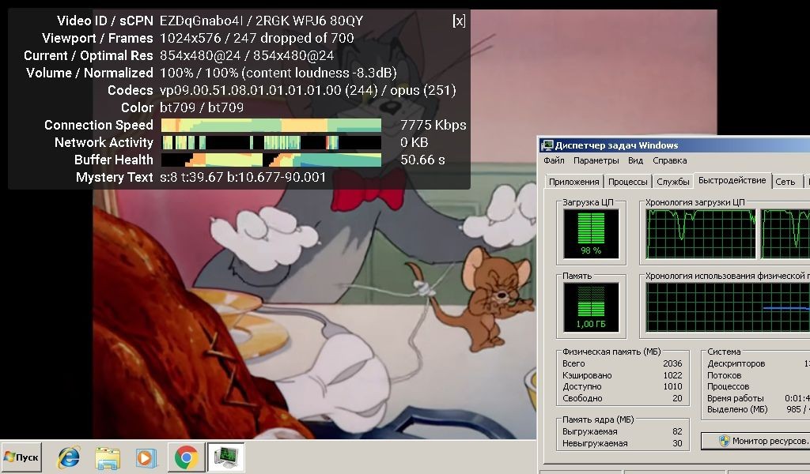
Task: Click the Connection Speed graph bar
Action: [x=271, y=126]
